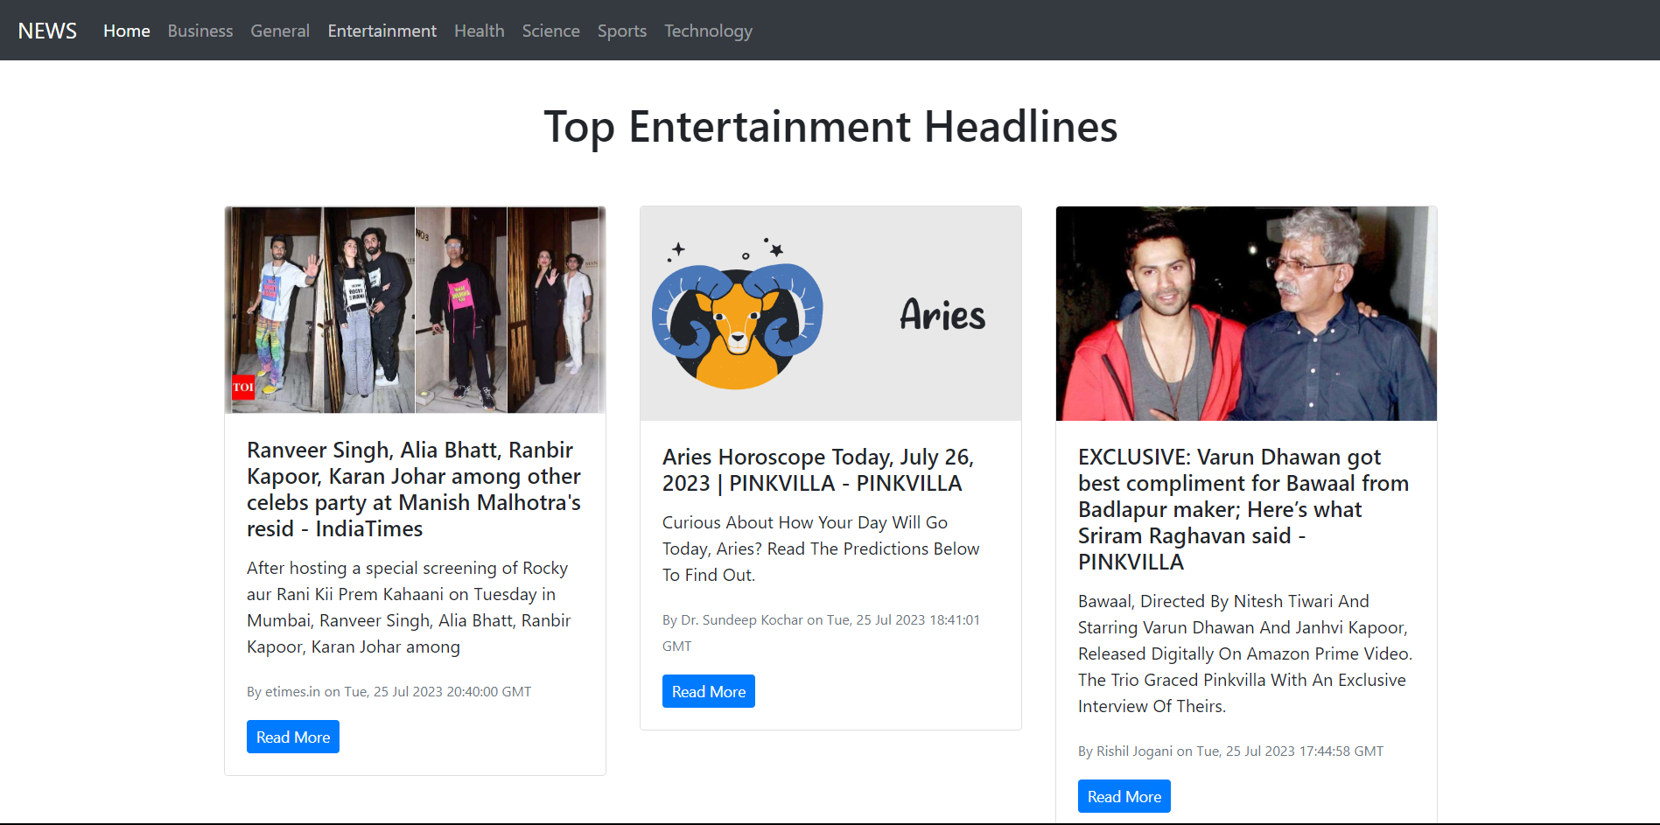Click Read More on the Aries horoscope article
Screen dimensions: 1660x825
coord(708,690)
